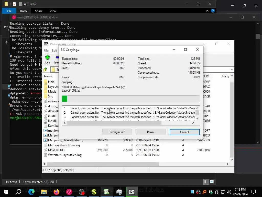Open Explorer help question mark
This screenshot has width=262, height=197.
click(x=213, y=11)
